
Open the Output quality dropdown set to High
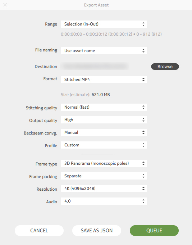[104, 120]
